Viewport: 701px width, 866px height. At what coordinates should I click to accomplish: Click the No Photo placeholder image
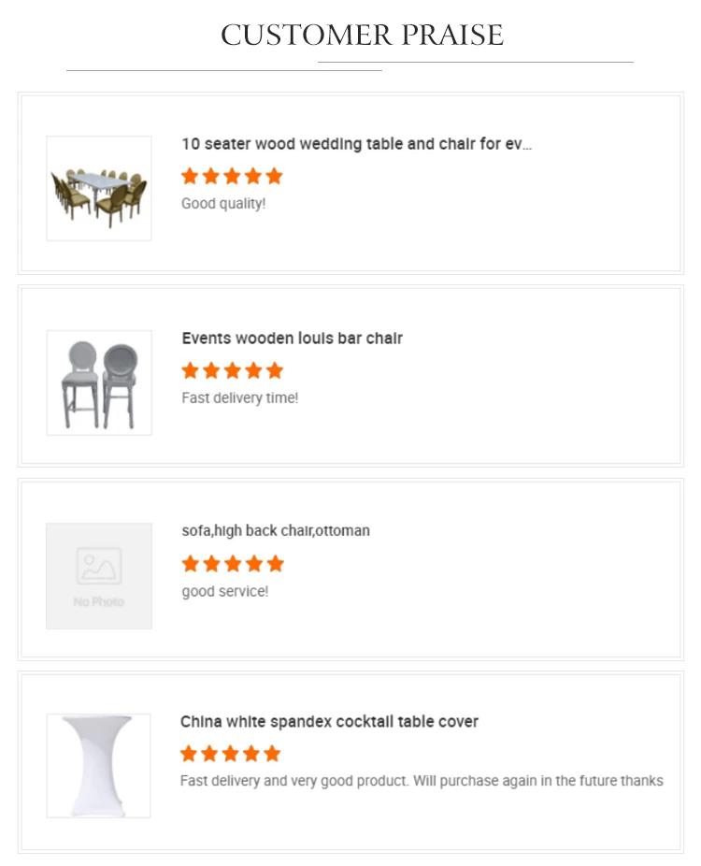click(99, 575)
